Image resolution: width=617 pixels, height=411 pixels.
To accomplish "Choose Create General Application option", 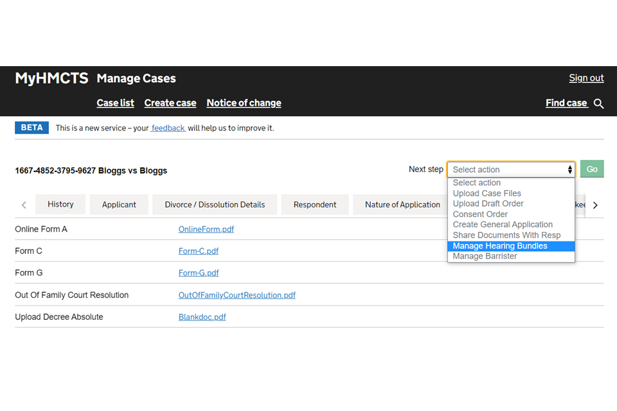I will [x=503, y=225].
